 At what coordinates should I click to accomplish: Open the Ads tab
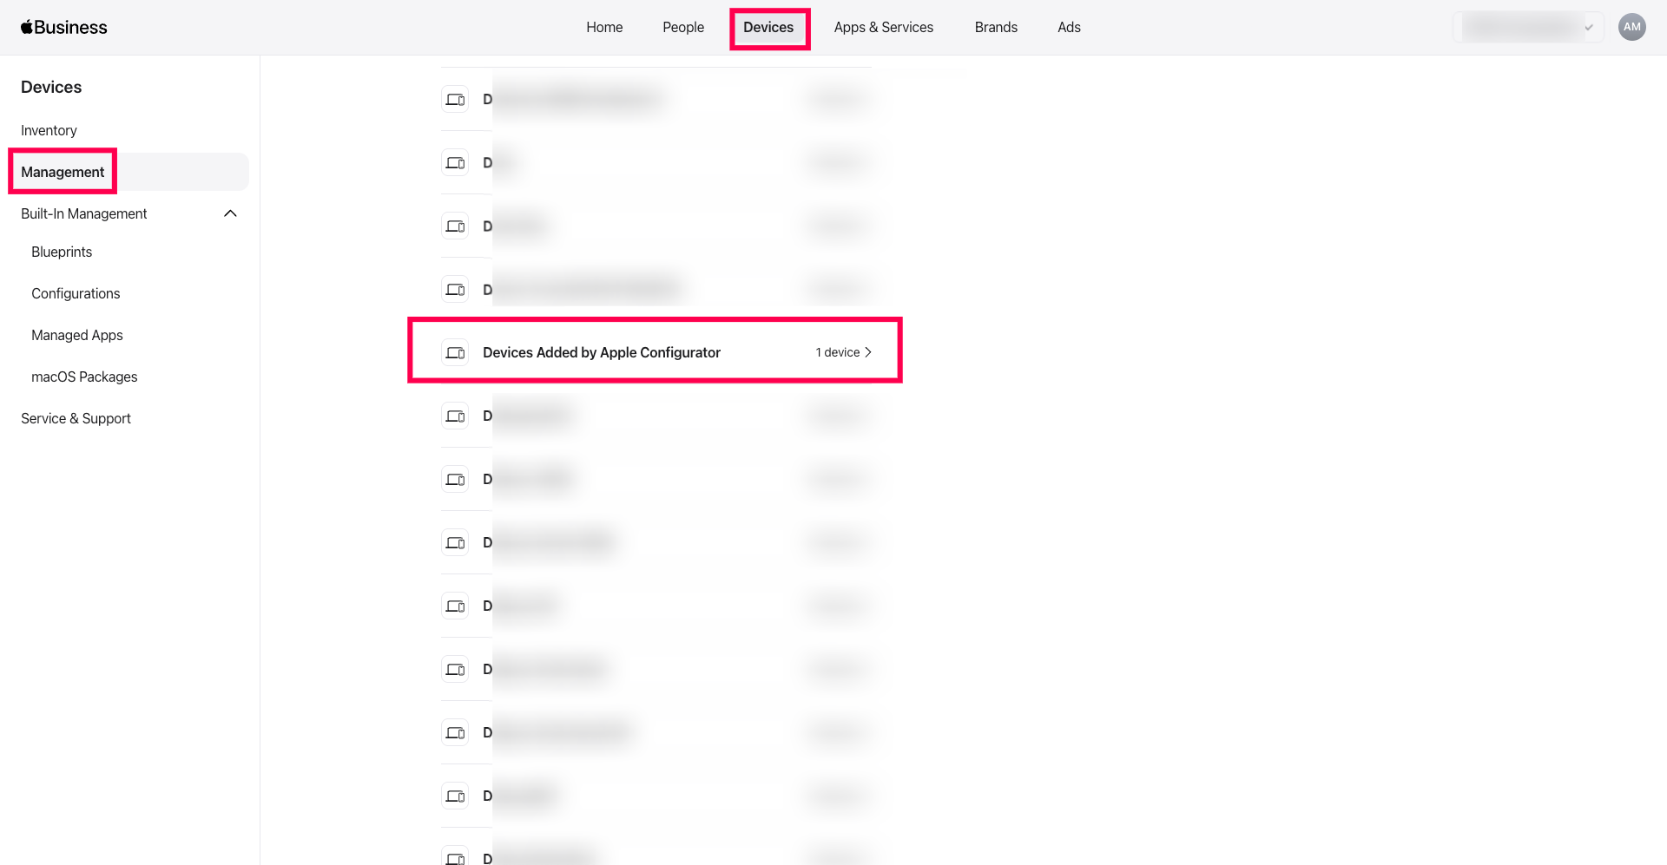coord(1069,27)
